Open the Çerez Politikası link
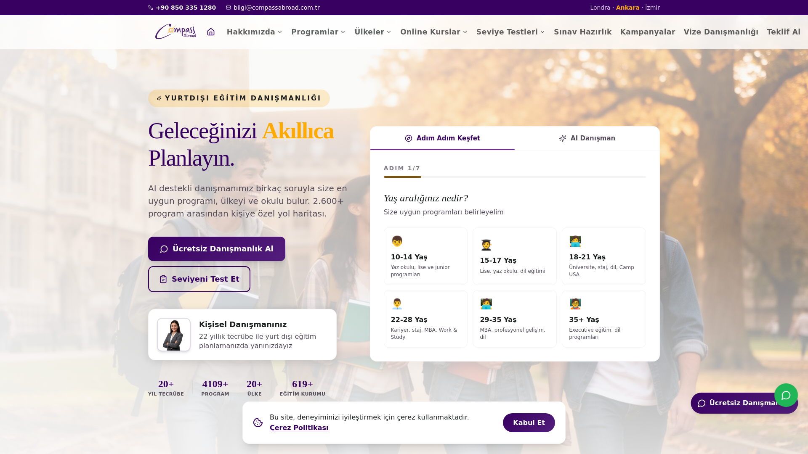 [x=299, y=428]
